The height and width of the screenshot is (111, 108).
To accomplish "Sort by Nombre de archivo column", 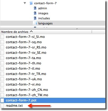I will [x=46, y=32].
